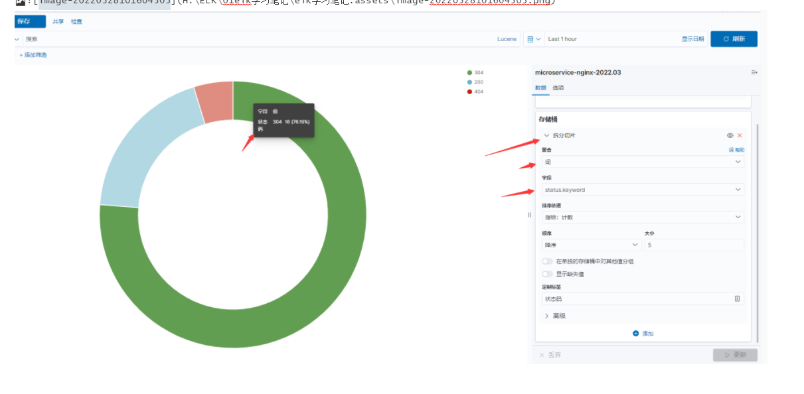
Task: Switch to the 选项 options tab
Action: click(558, 88)
